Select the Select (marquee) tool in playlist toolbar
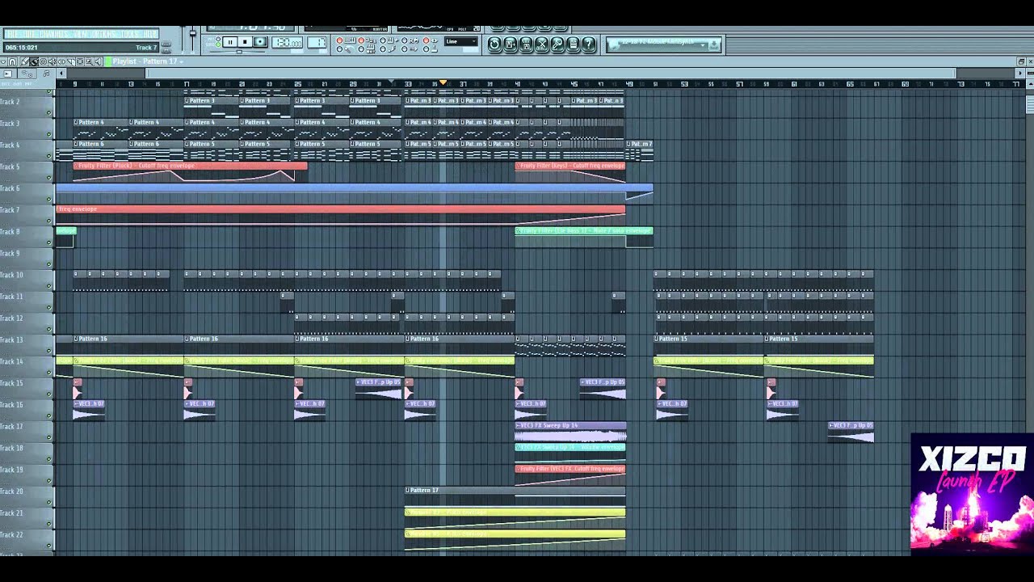The width and height of the screenshot is (1034, 582). [80, 61]
